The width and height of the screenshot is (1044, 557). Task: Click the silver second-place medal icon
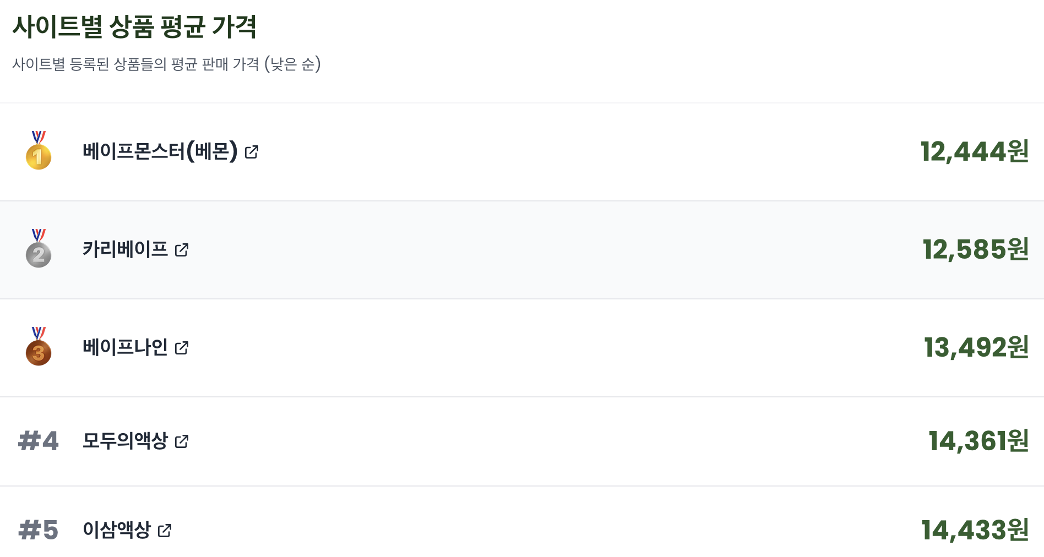(x=39, y=248)
